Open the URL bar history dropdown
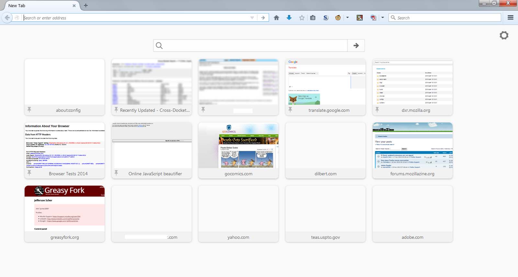Viewport: 518px width, 277px height. pyautogui.click(x=252, y=18)
